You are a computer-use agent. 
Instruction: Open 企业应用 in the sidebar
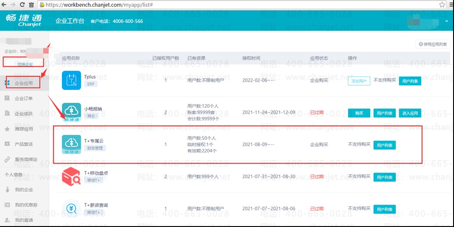tap(24, 83)
